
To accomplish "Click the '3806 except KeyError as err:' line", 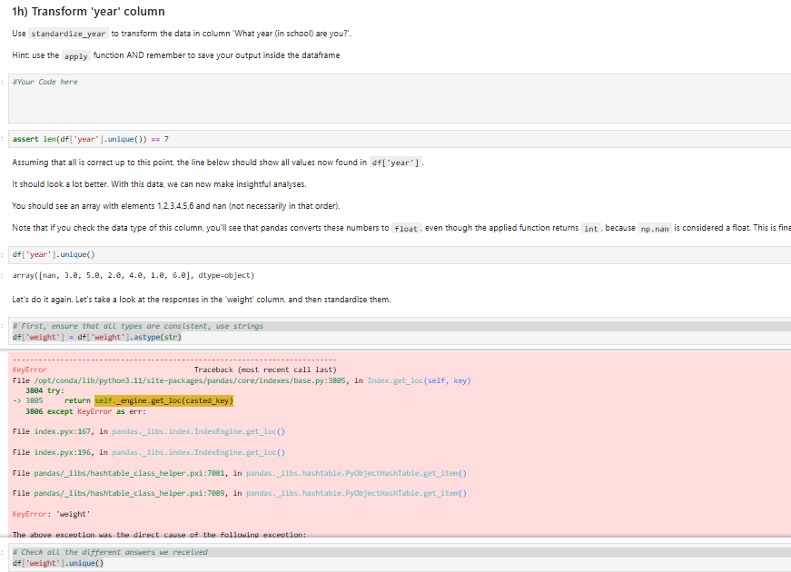I will tap(85, 411).
